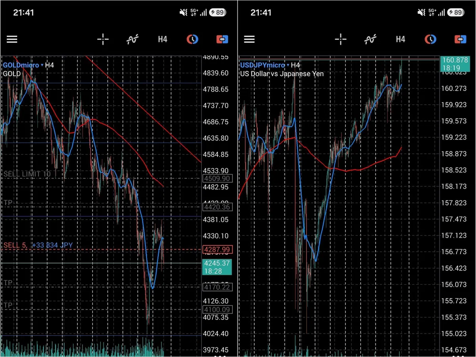Viewport: 476px width, 357px height.
Task: Tap mute icon in right status bar
Action: [421, 12]
